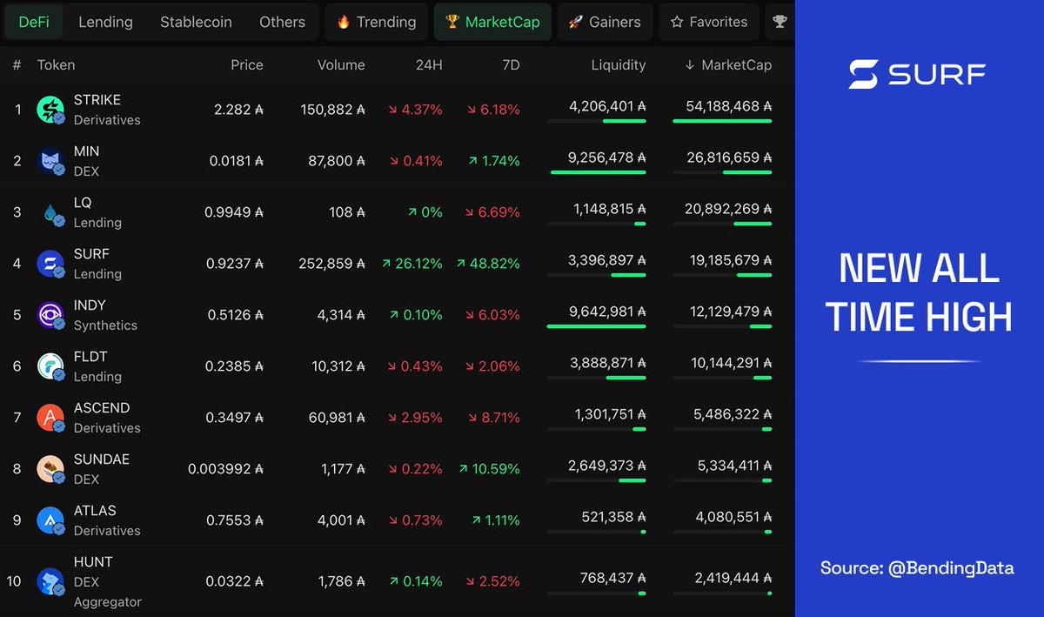The image size is (1044, 617).
Task: Sort by the MarketCap column header
Action: click(728, 64)
